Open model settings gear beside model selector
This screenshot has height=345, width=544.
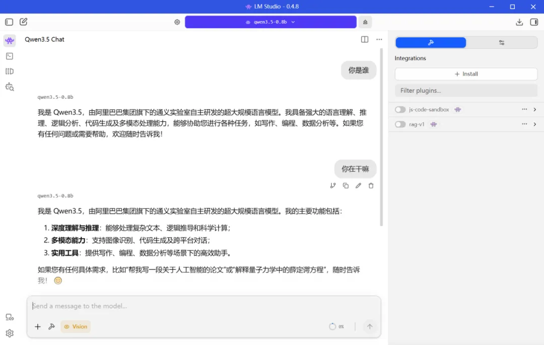(177, 22)
